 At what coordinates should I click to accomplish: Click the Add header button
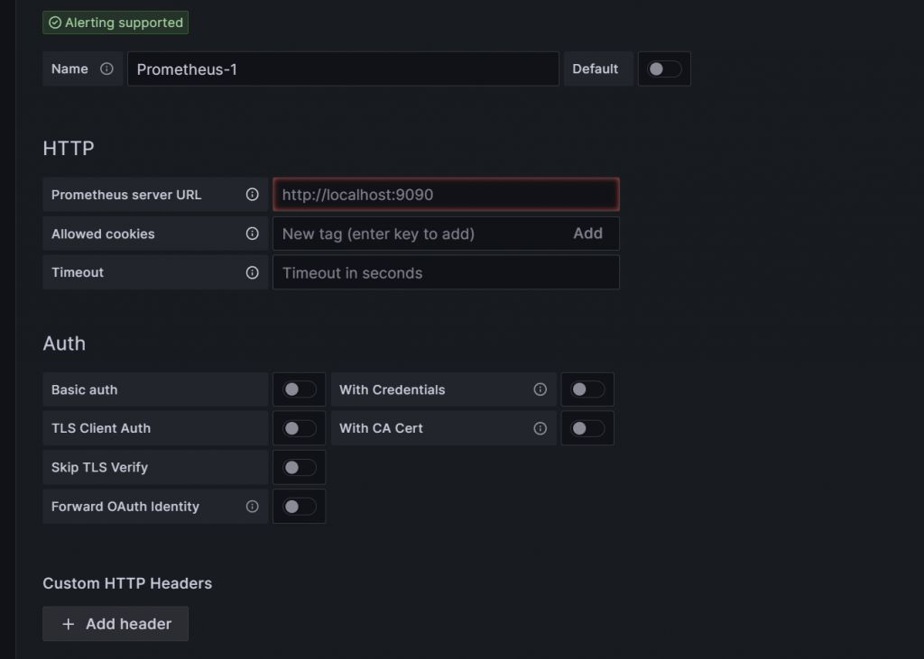(115, 624)
